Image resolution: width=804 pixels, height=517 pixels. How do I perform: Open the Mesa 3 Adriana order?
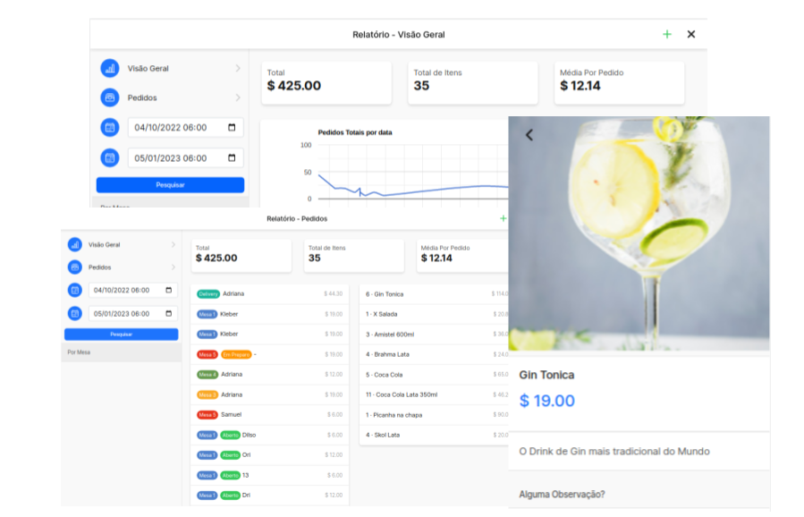[x=270, y=395]
